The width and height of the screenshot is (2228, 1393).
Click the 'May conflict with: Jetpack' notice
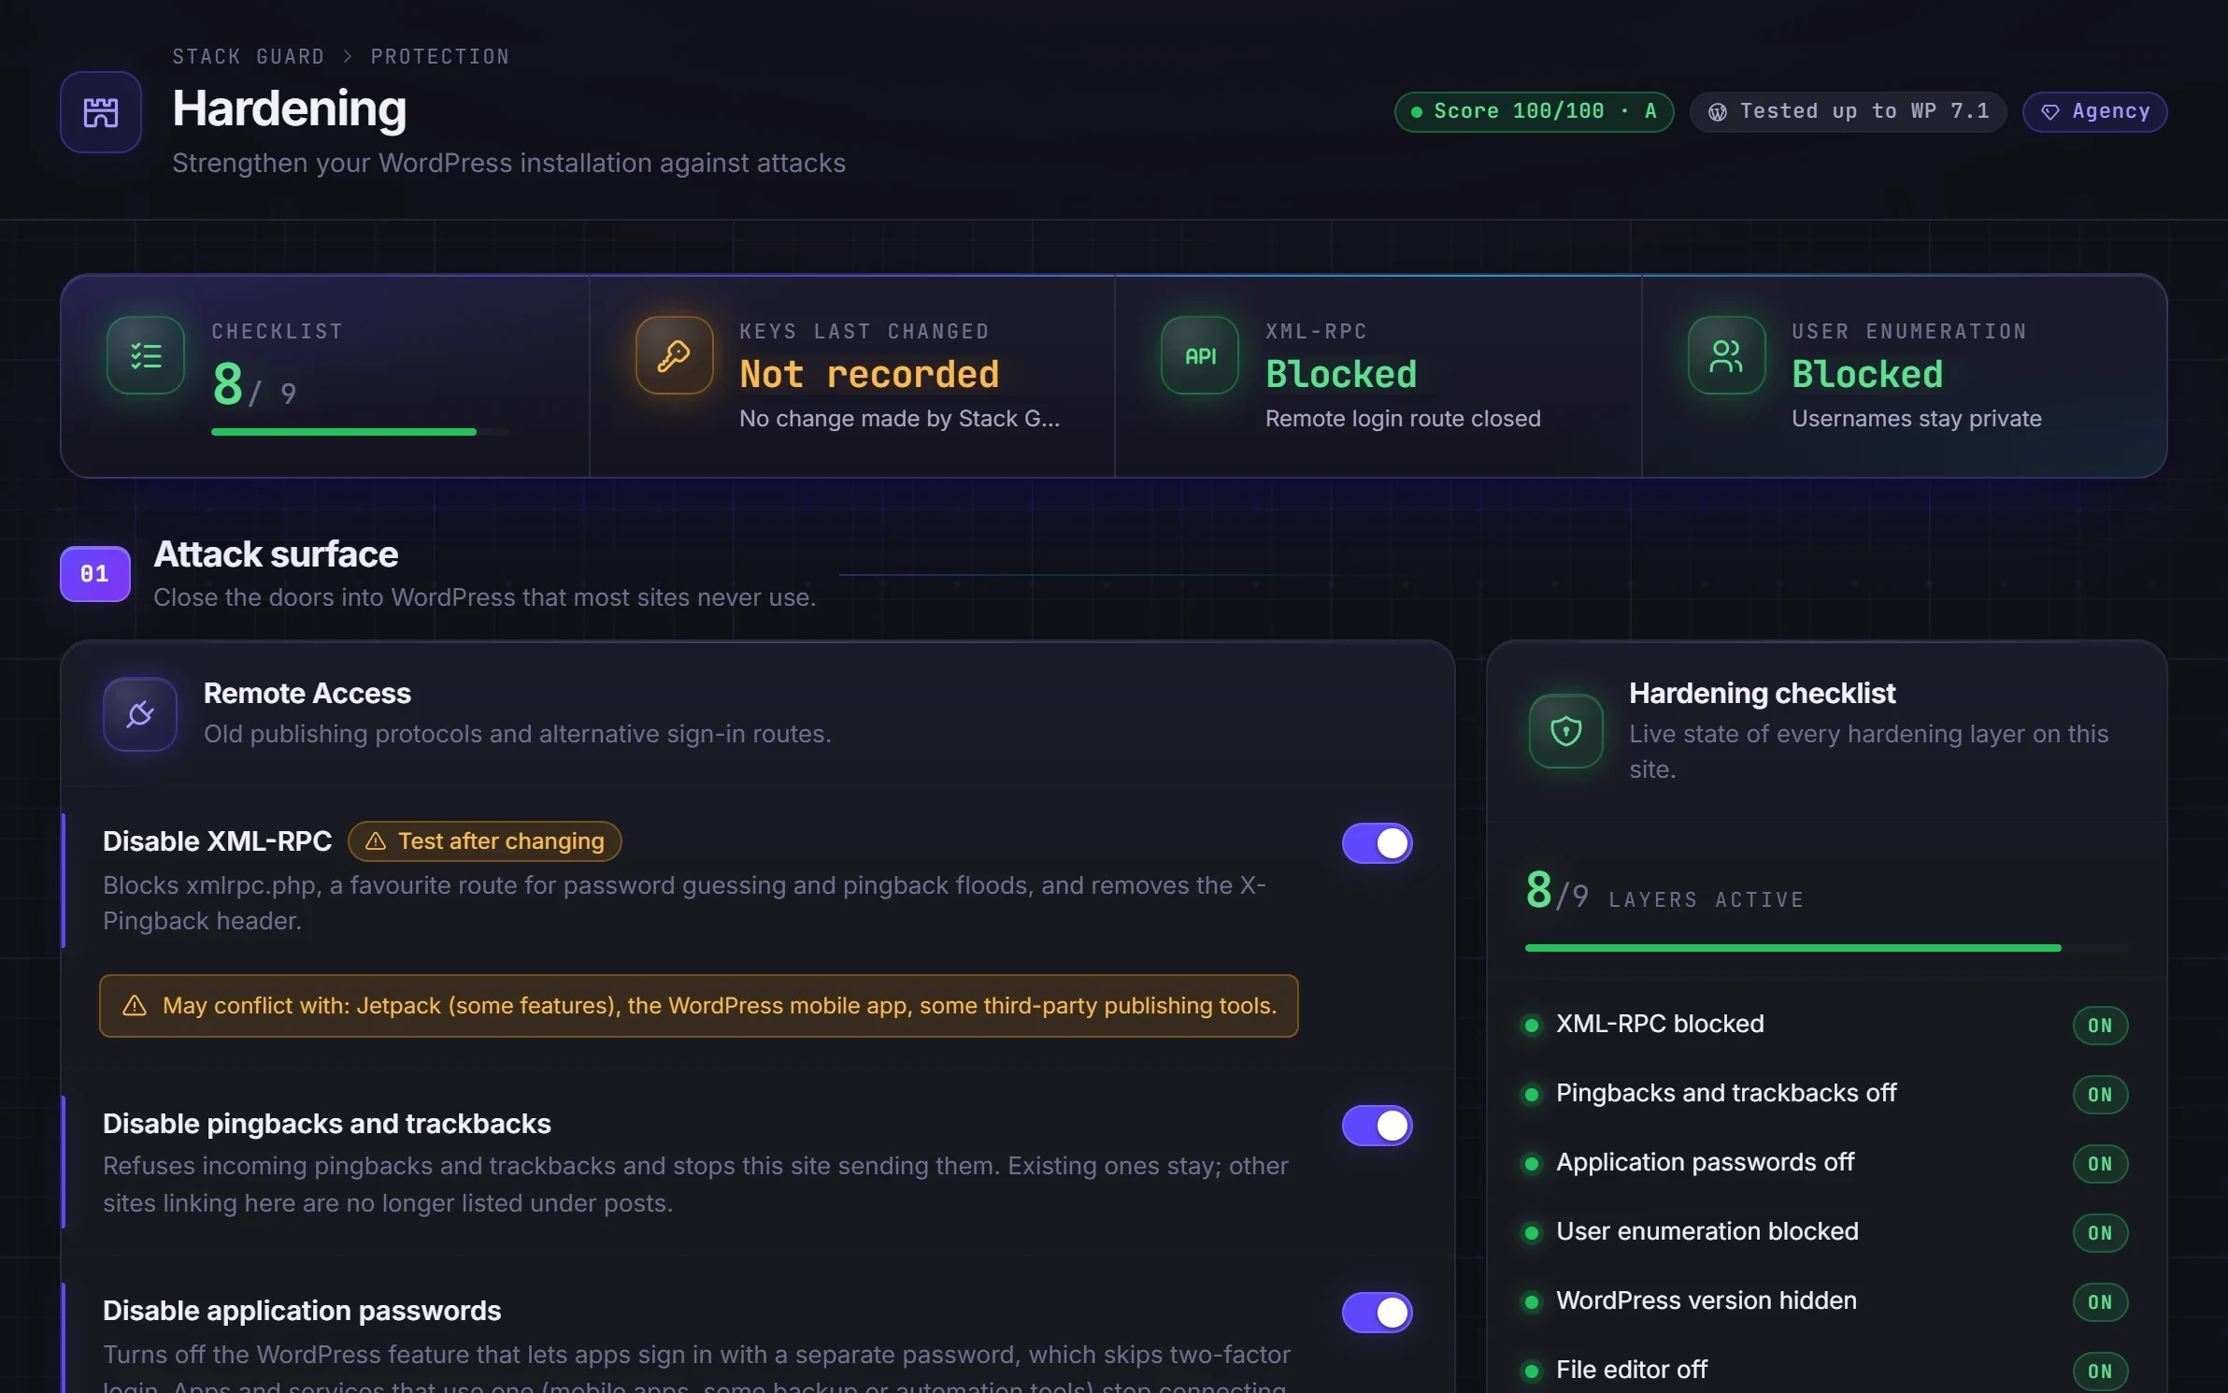tap(699, 1006)
